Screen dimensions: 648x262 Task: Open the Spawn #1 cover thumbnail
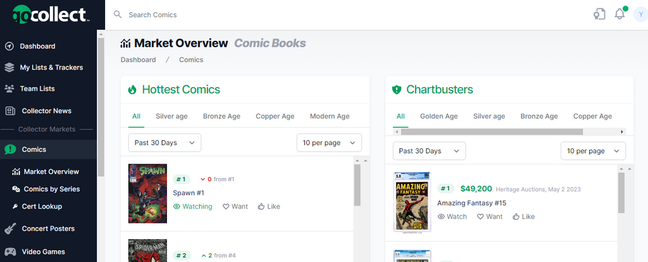coord(147,194)
